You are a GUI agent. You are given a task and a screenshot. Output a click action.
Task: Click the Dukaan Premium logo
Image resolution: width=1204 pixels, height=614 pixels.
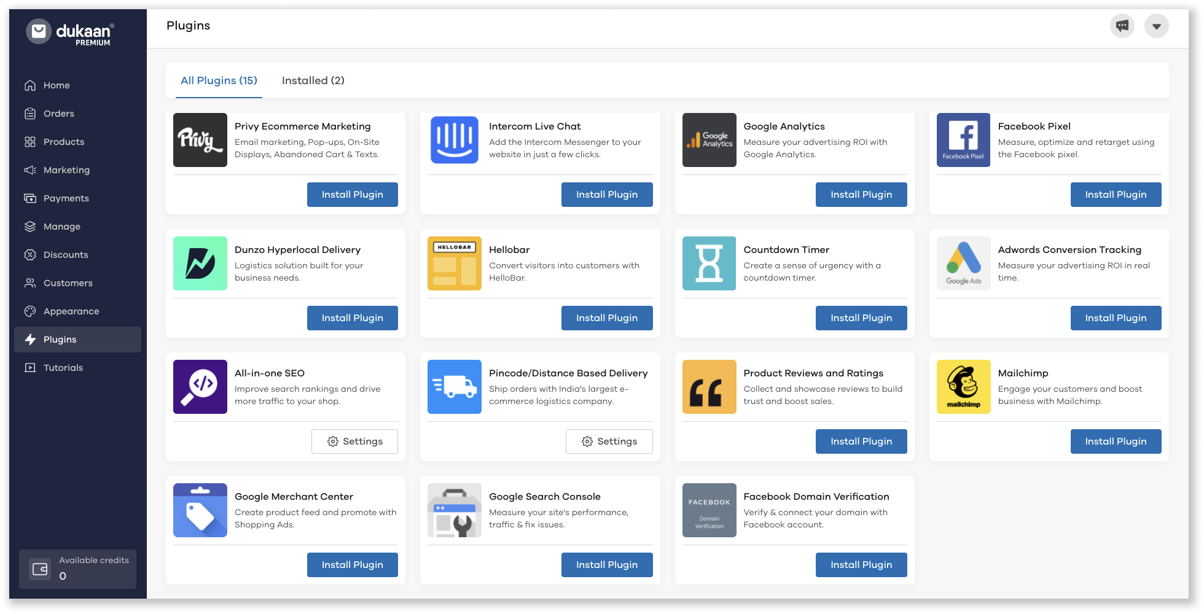pyautogui.click(x=69, y=32)
